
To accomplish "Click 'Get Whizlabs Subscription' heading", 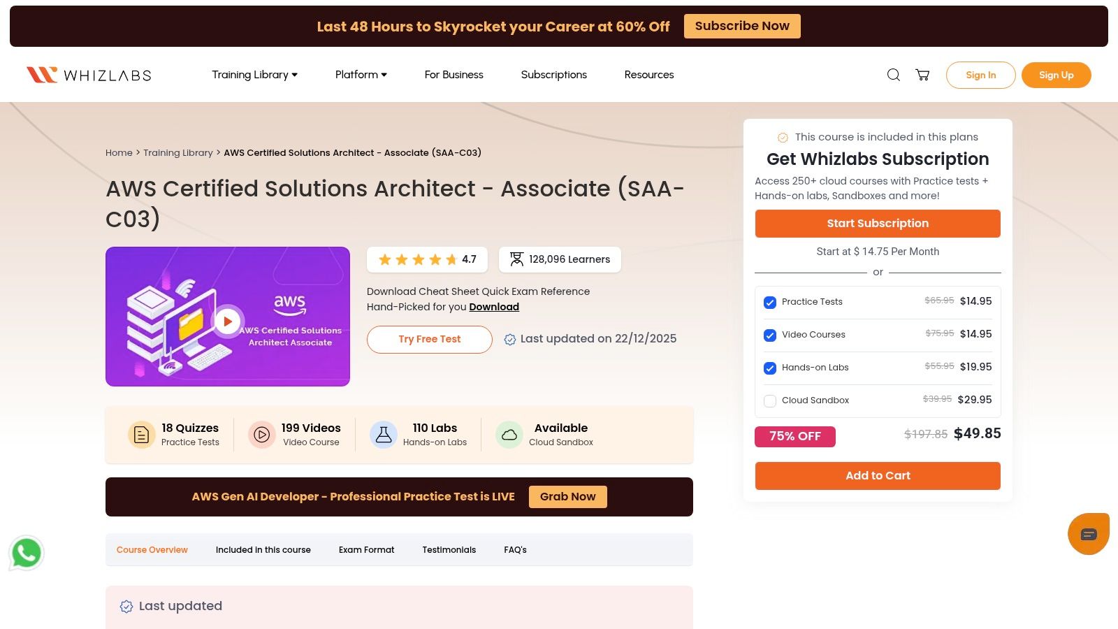I will coord(878,159).
